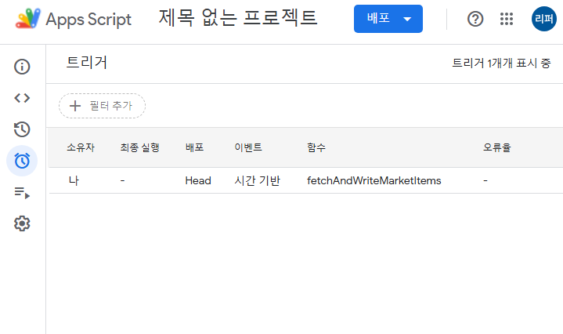This screenshot has height=334, width=563.
Task: Select the Triggers alarm clock icon
Action: click(x=22, y=161)
